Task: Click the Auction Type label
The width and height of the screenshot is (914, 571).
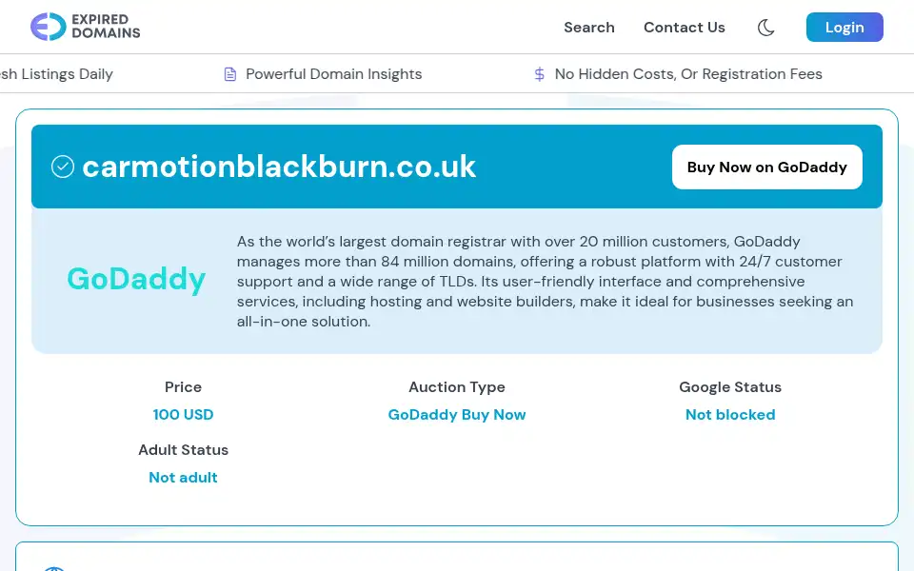Action: [457, 387]
